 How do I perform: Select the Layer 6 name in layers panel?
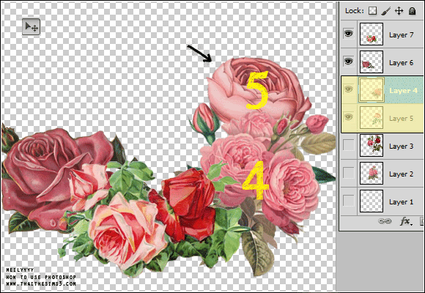401,63
